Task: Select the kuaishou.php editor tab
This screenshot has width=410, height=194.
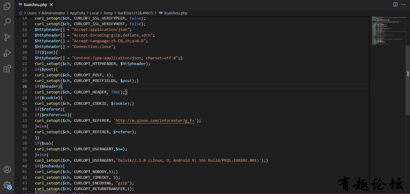Action: click(x=35, y=4)
